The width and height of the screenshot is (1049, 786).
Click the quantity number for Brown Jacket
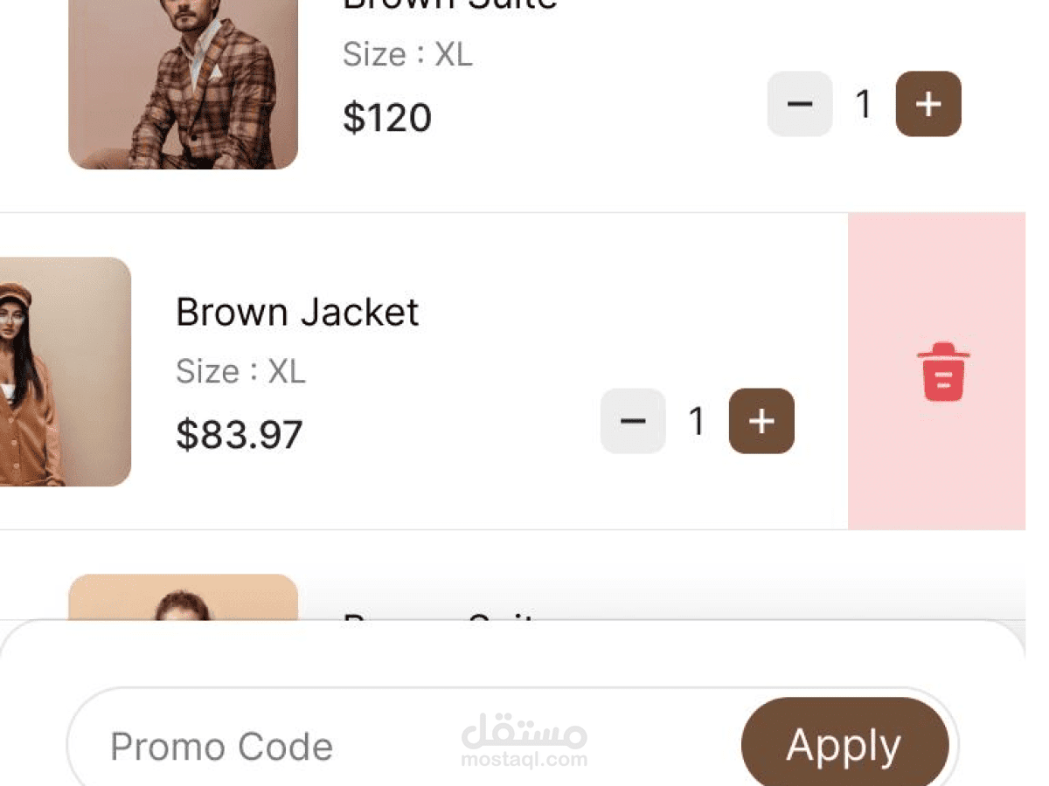click(697, 421)
